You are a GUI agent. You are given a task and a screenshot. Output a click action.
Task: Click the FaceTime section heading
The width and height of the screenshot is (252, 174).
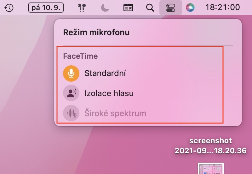point(80,56)
